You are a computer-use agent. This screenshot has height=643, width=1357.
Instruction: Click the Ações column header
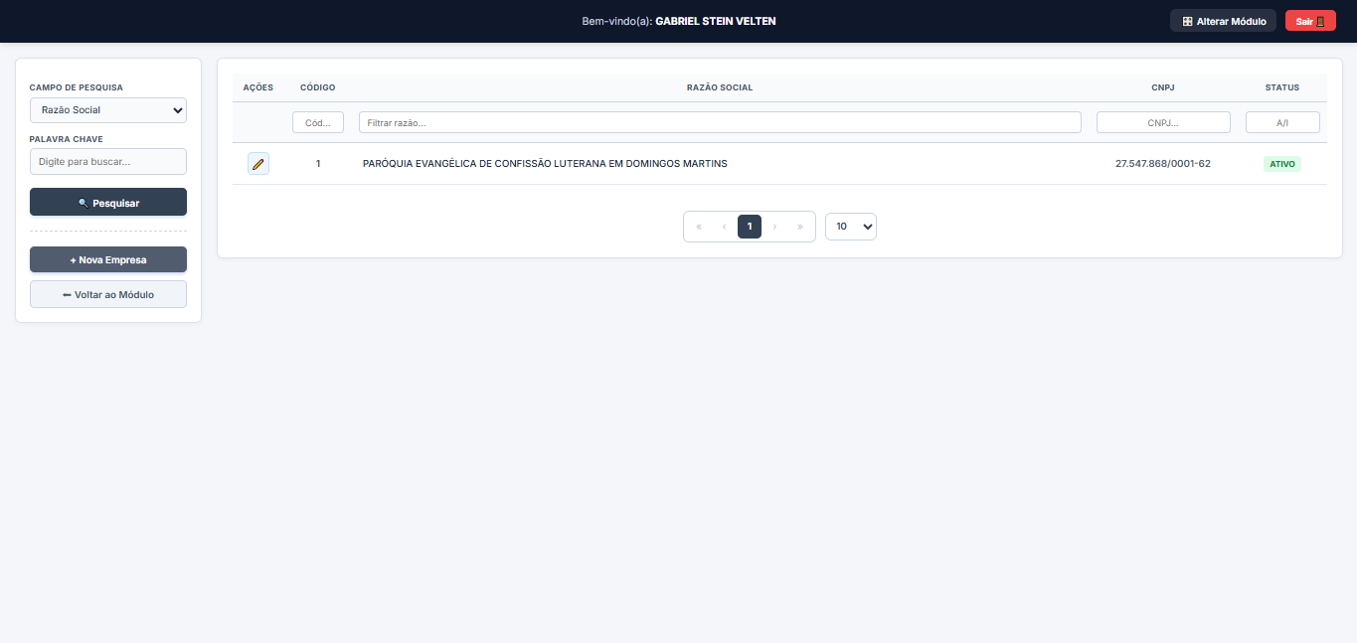point(258,87)
